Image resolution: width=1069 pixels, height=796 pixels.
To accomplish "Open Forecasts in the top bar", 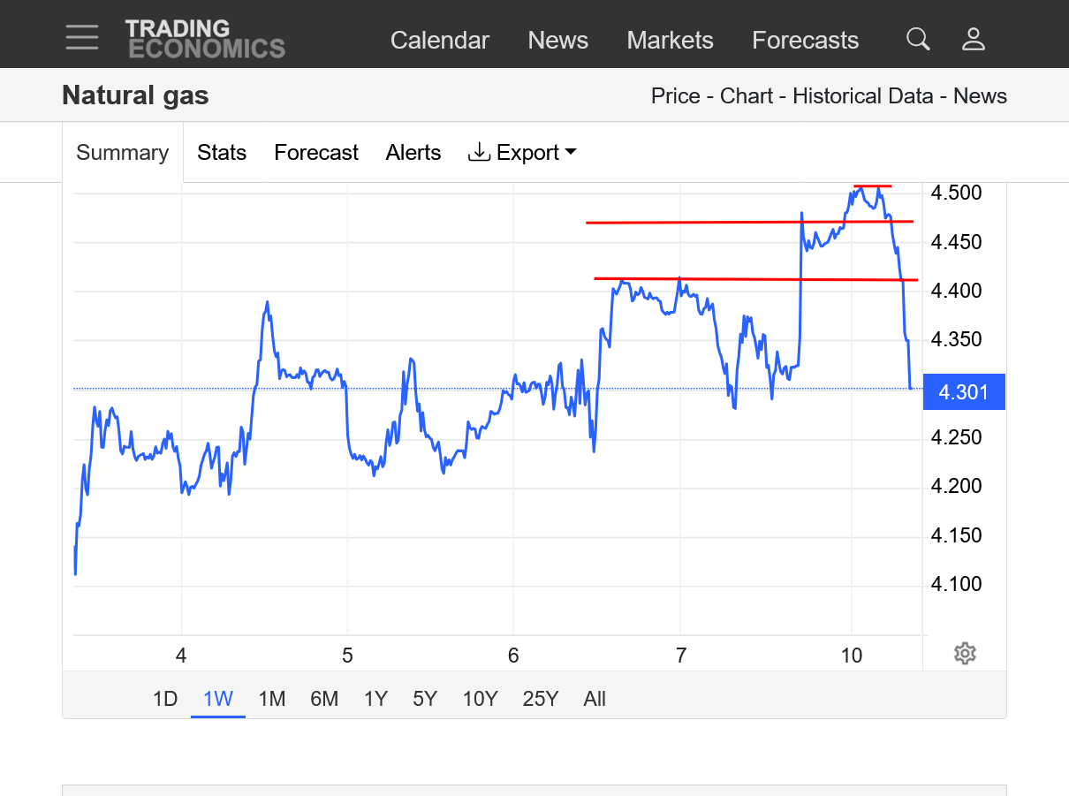I will 805,41.
